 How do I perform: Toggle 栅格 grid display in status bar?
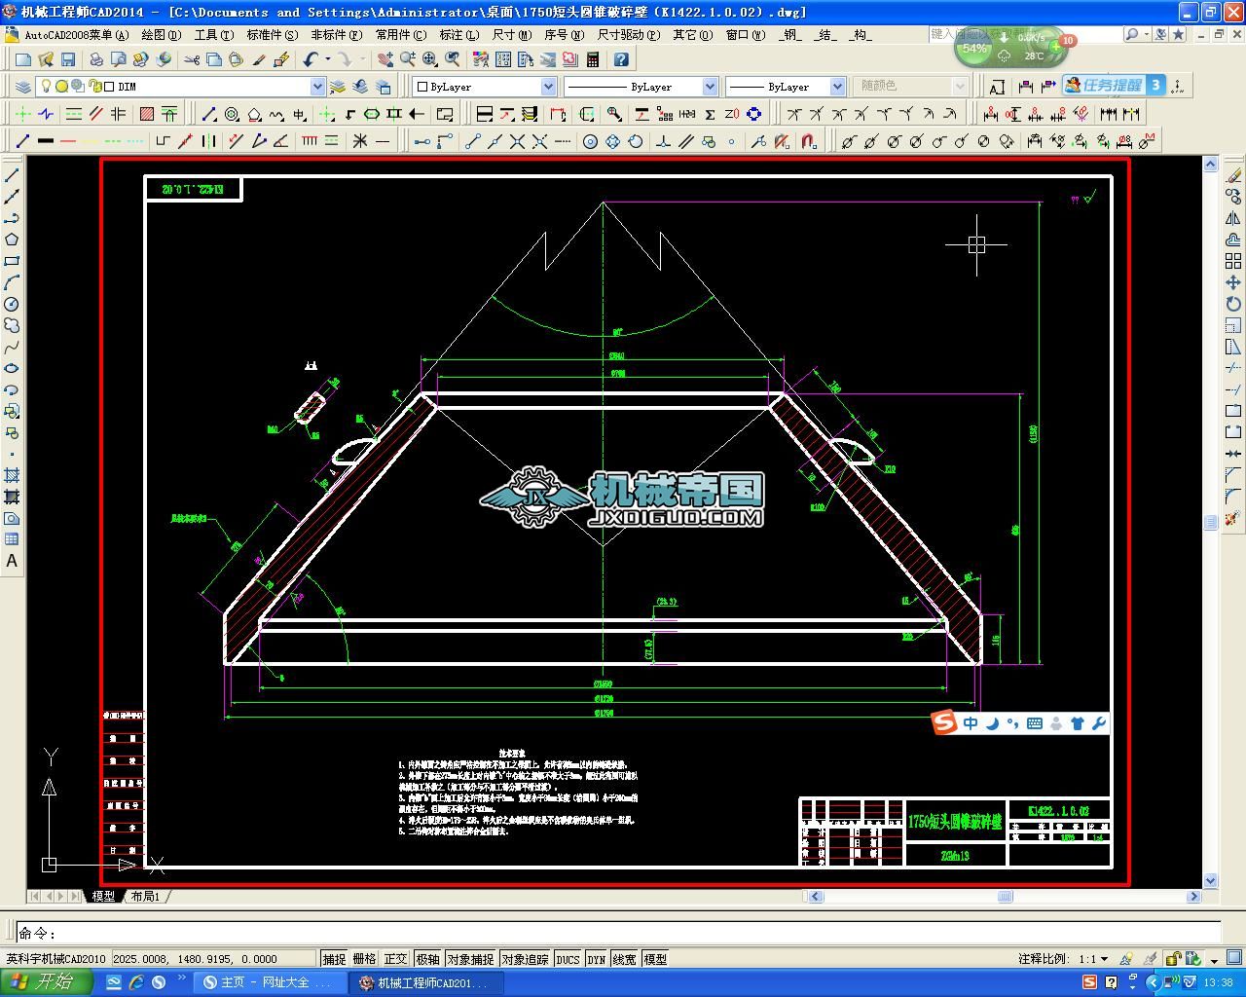point(364,959)
